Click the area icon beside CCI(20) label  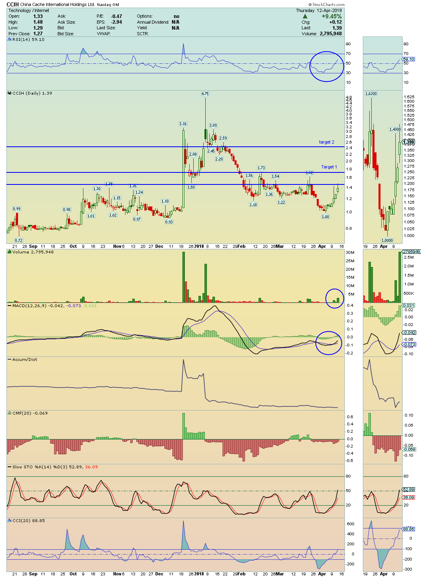(x=10, y=520)
